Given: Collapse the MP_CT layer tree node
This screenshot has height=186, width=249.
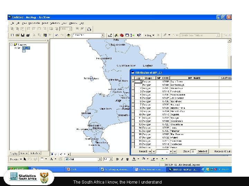Looking at the screenshot, I should (16, 48).
